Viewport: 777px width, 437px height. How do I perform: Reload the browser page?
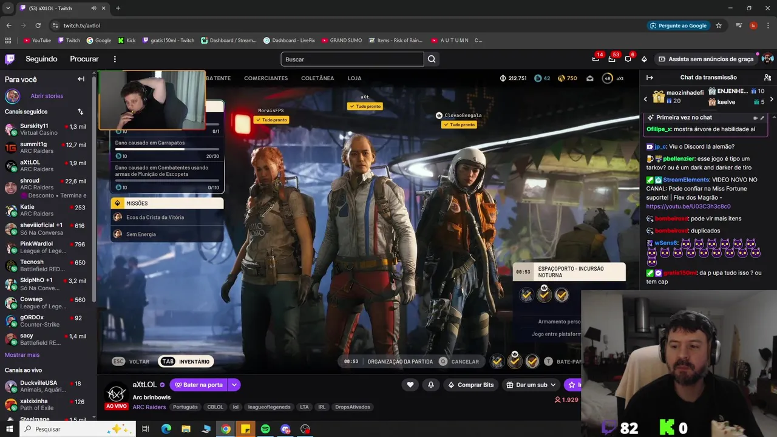38,25
